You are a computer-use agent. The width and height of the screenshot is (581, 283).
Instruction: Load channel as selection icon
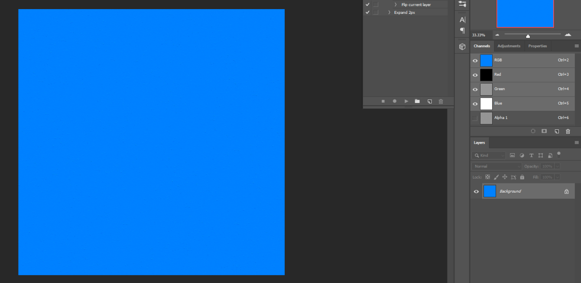pyautogui.click(x=533, y=131)
